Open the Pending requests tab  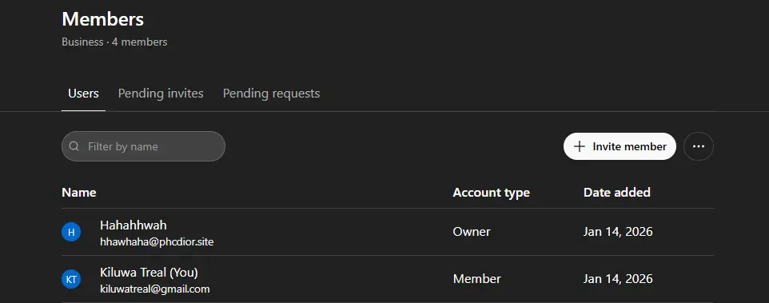pos(271,94)
